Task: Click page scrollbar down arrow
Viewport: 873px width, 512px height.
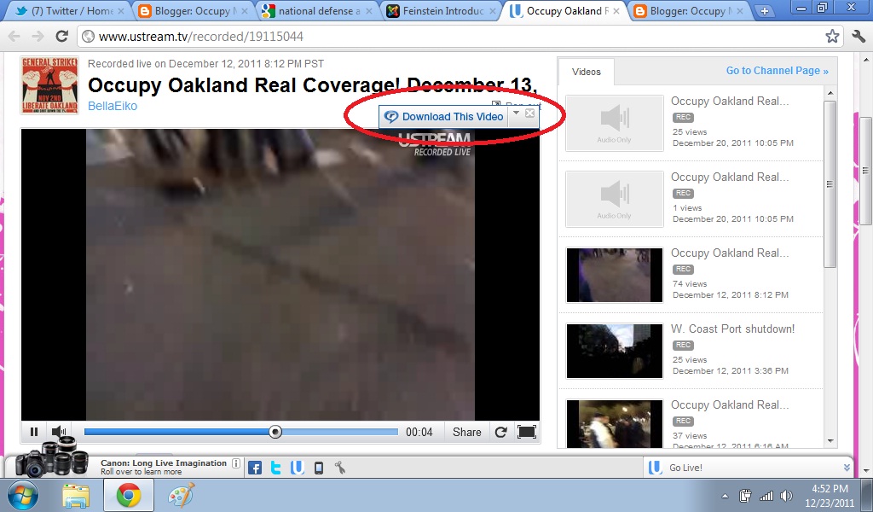Action: coord(865,471)
